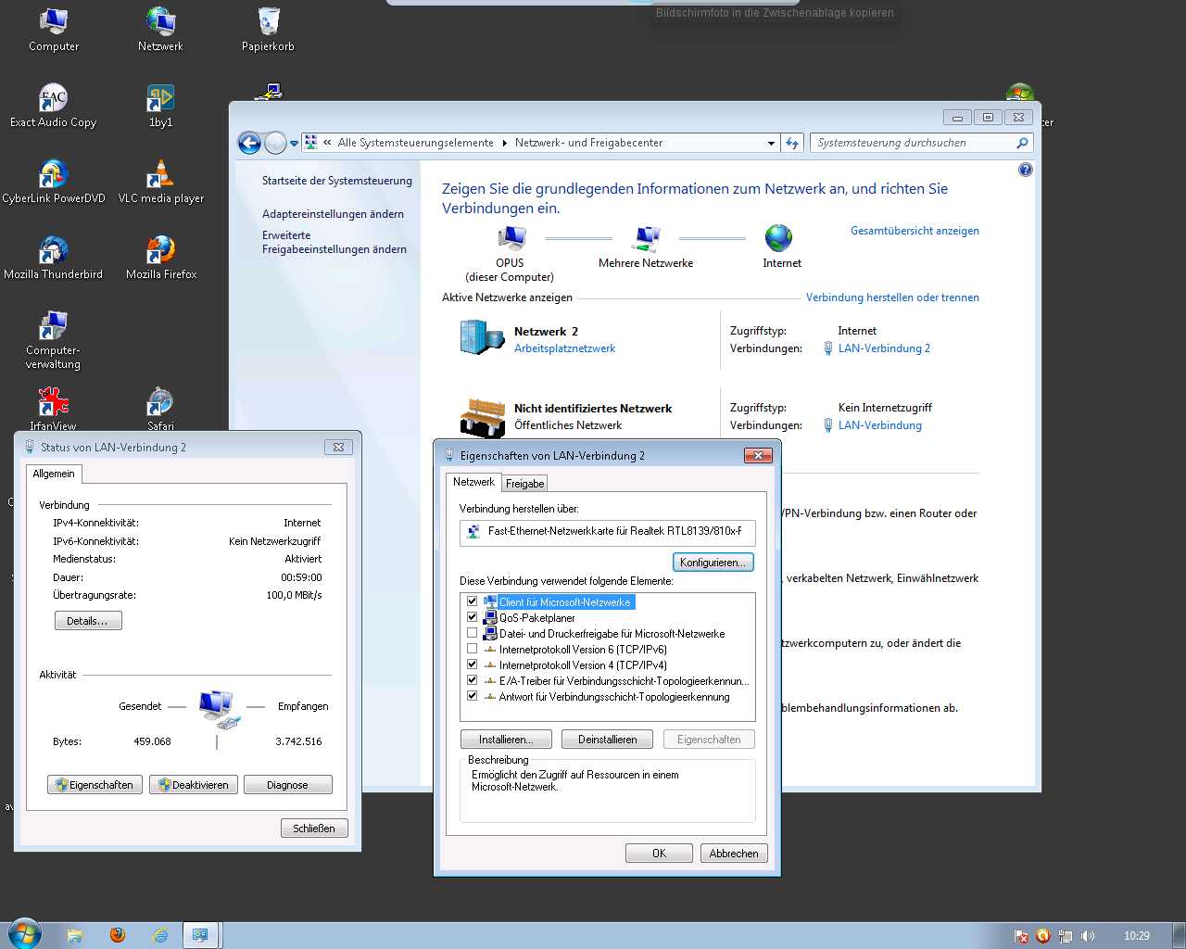Click the Deinstallieren button
Screen dimensions: 1186x949
[x=608, y=740]
